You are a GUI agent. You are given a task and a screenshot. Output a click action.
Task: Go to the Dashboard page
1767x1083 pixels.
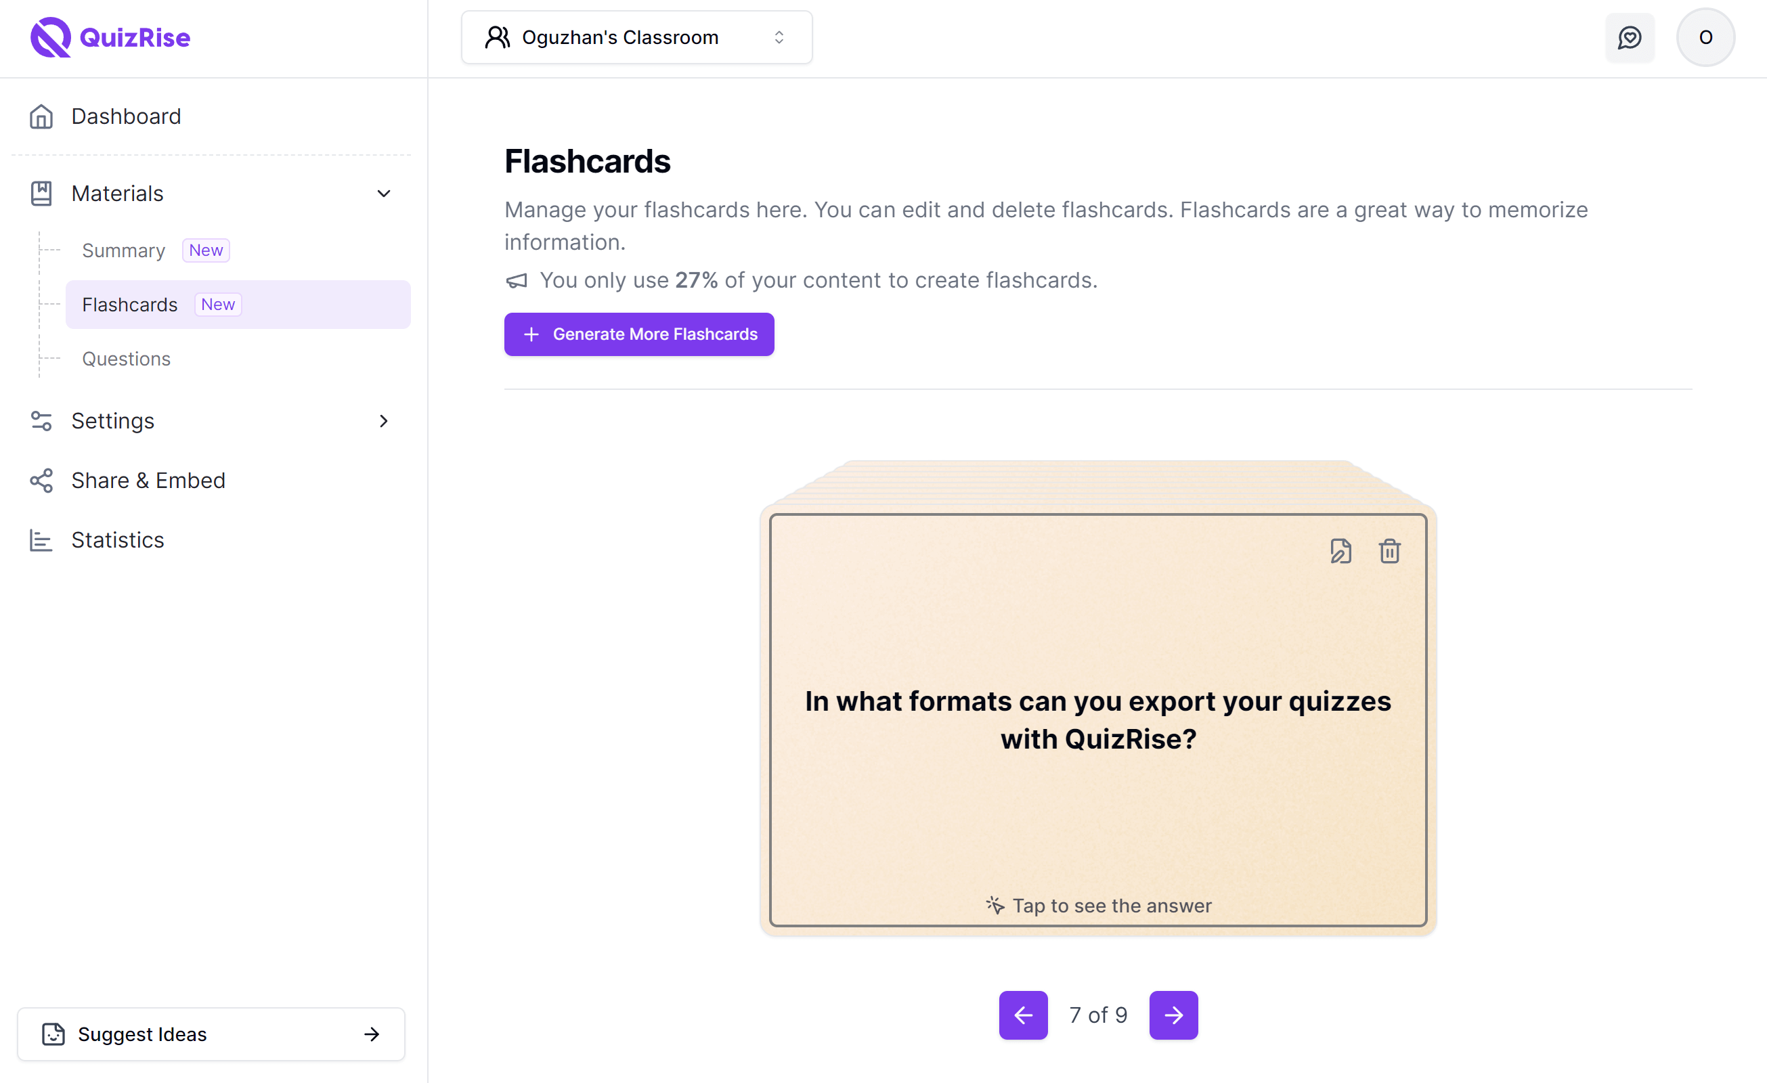click(126, 116)
